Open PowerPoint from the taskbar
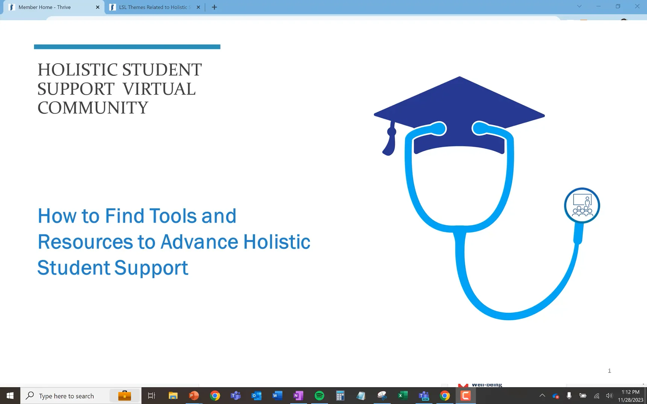The width and height of the screenshot is (647, 404). point(194,395)
